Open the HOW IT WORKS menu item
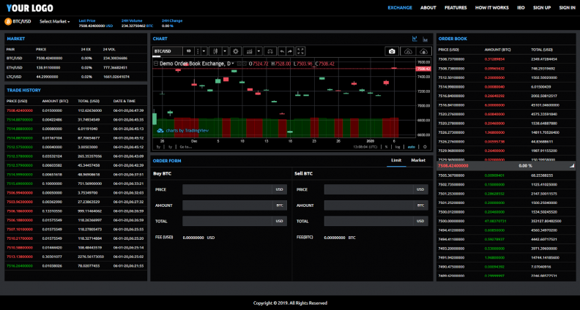 click(491, 7)
